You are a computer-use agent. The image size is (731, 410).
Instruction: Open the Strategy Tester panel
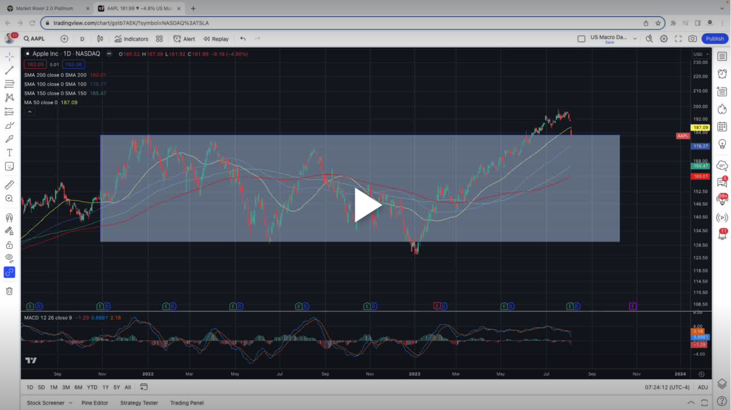139,403
